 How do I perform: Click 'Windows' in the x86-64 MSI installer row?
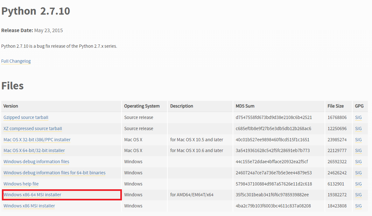(x=133, y=195)
